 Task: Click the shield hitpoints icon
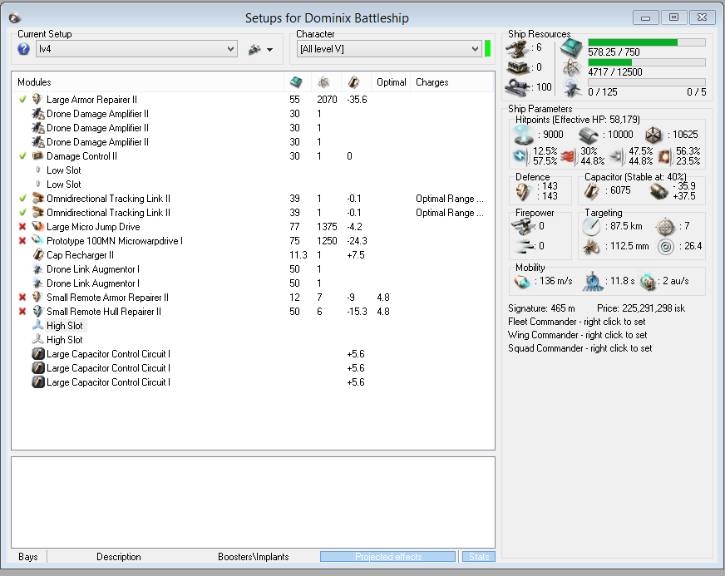(524, 135)
